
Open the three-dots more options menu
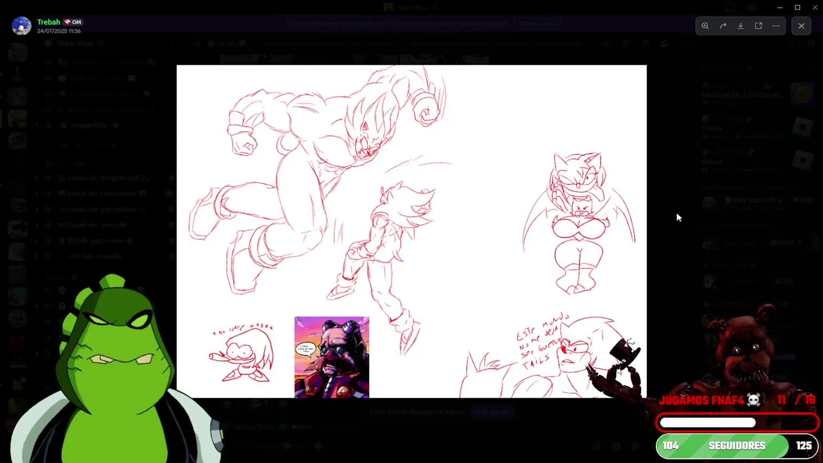(776, 26)
